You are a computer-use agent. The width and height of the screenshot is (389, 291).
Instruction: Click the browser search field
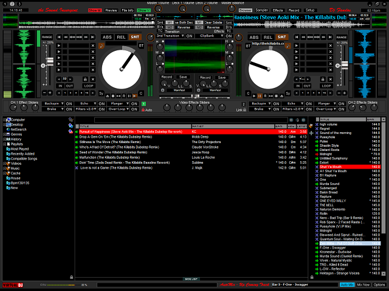click(190, 120)
